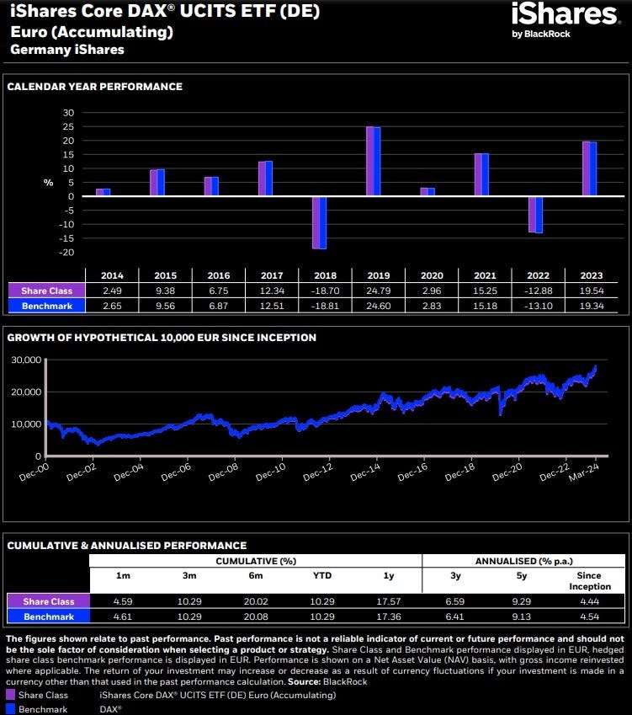Click the 'CALENDAR YEAR PERFORMANCE' section heading

pyautogui.click(x=95, y=87)
